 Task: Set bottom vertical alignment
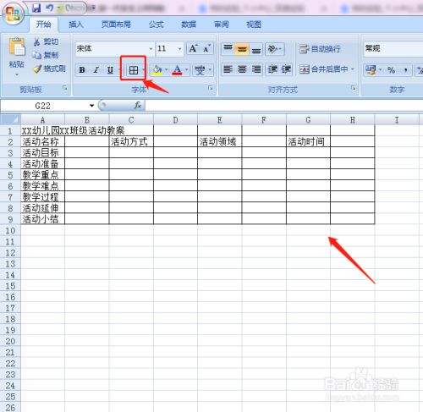pyautogui.click(x=256, y=49)
